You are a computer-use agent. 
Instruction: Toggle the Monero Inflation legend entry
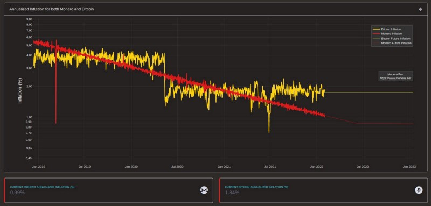(x=392, y=34)
